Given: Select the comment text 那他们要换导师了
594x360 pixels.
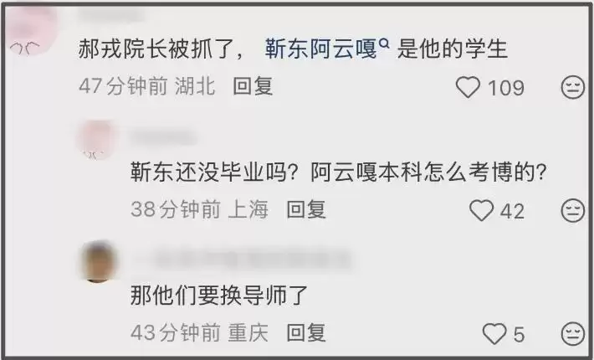Looking at the screenshot, I should [219, 296].
